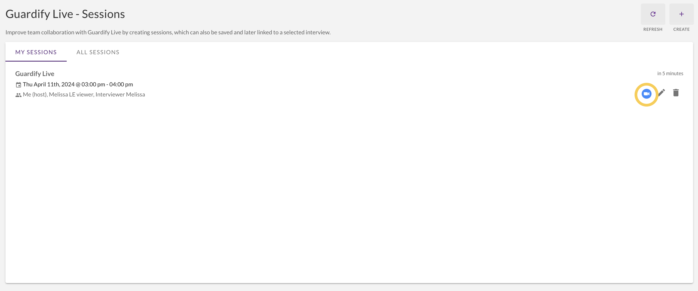Click the participants icon next to attendee names
Viewport: 698px width, 291px height.
18,95
